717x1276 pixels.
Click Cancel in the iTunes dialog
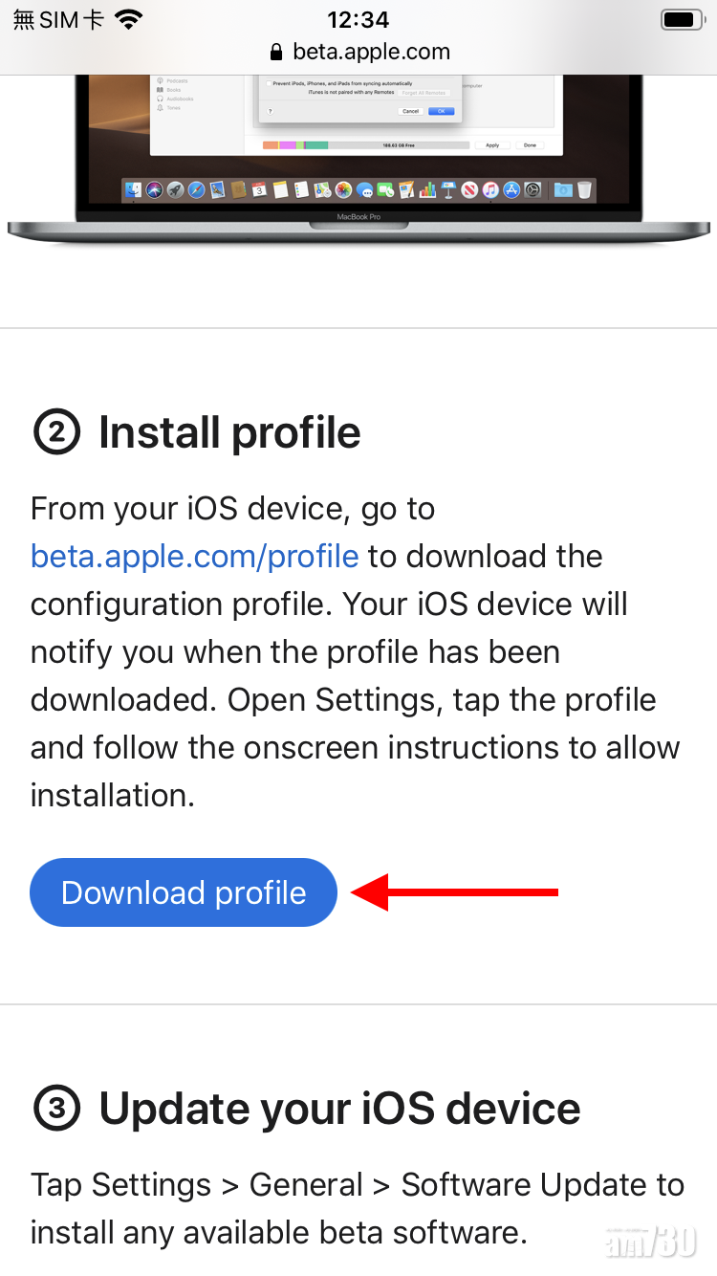pos(410,111)
